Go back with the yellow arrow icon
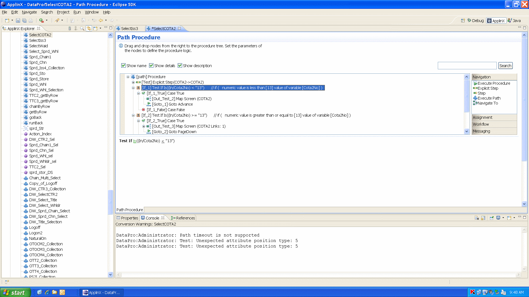Viewport: 529px width, 297px height. (x=101, y=20)
